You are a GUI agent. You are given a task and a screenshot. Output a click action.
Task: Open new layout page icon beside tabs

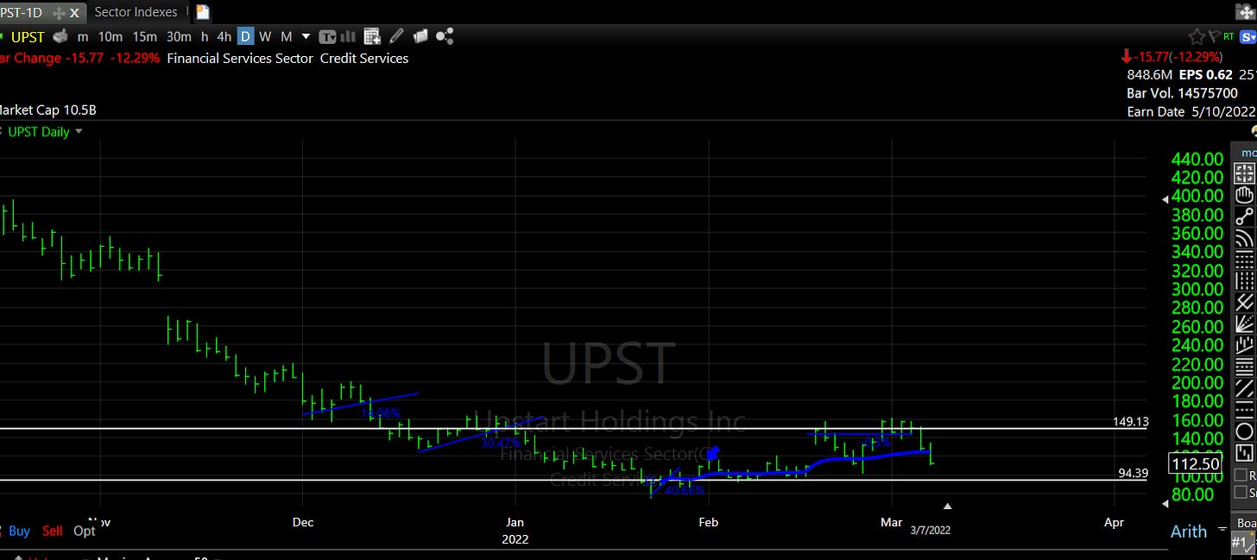click(202, 12)
